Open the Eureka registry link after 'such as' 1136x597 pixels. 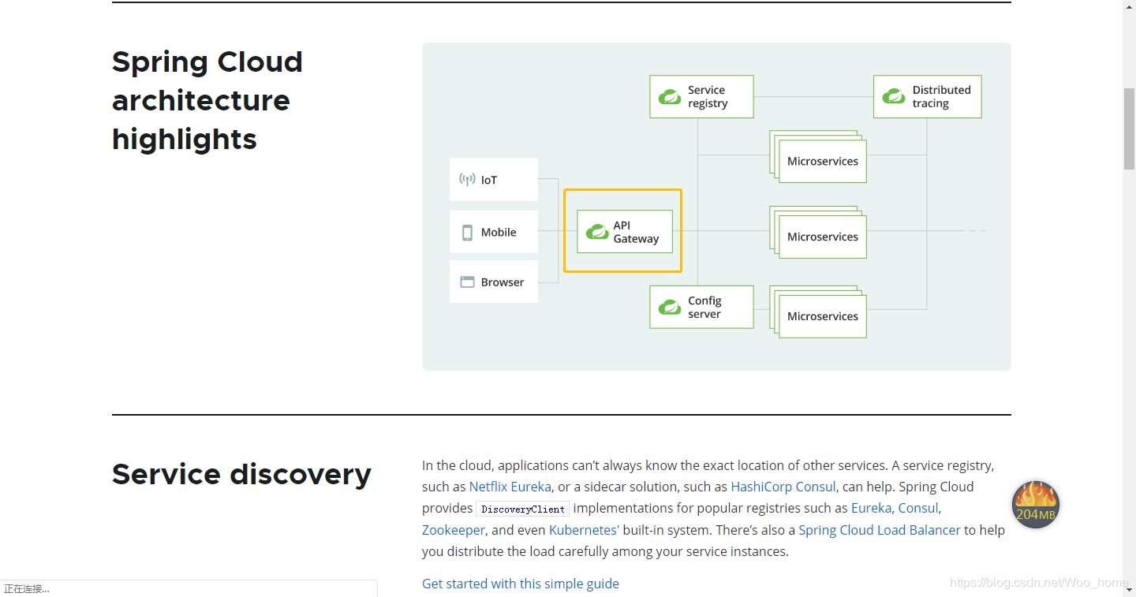(x=871, y=508)
